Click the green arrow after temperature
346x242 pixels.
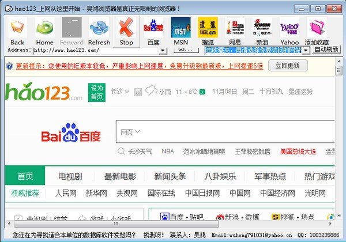(x=202, y=92)
